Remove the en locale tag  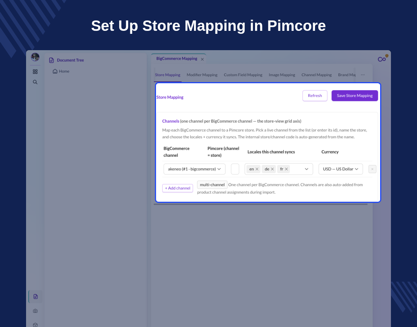coord(257,169)
